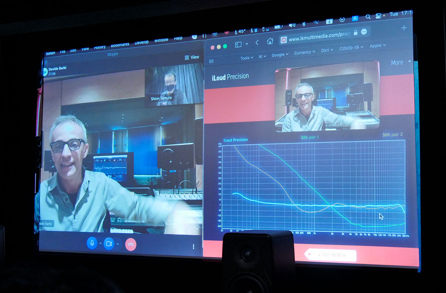
Task: Click the Davide Barbi name label
Action: (x=57, y=69)
